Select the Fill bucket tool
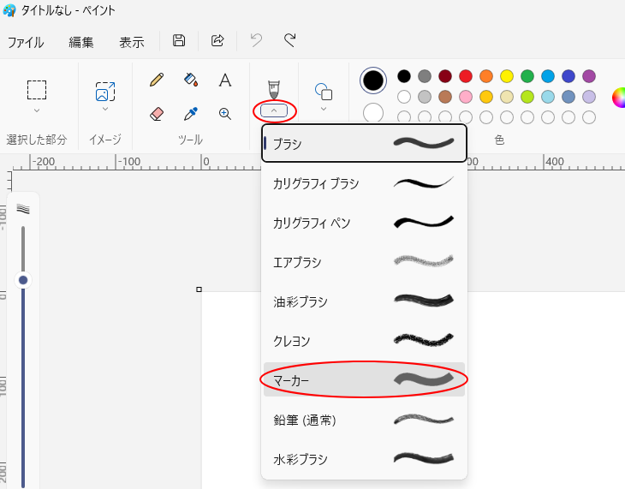Image resolution: width=625 pixels, height=489 pixels. (x=191, y=80)
